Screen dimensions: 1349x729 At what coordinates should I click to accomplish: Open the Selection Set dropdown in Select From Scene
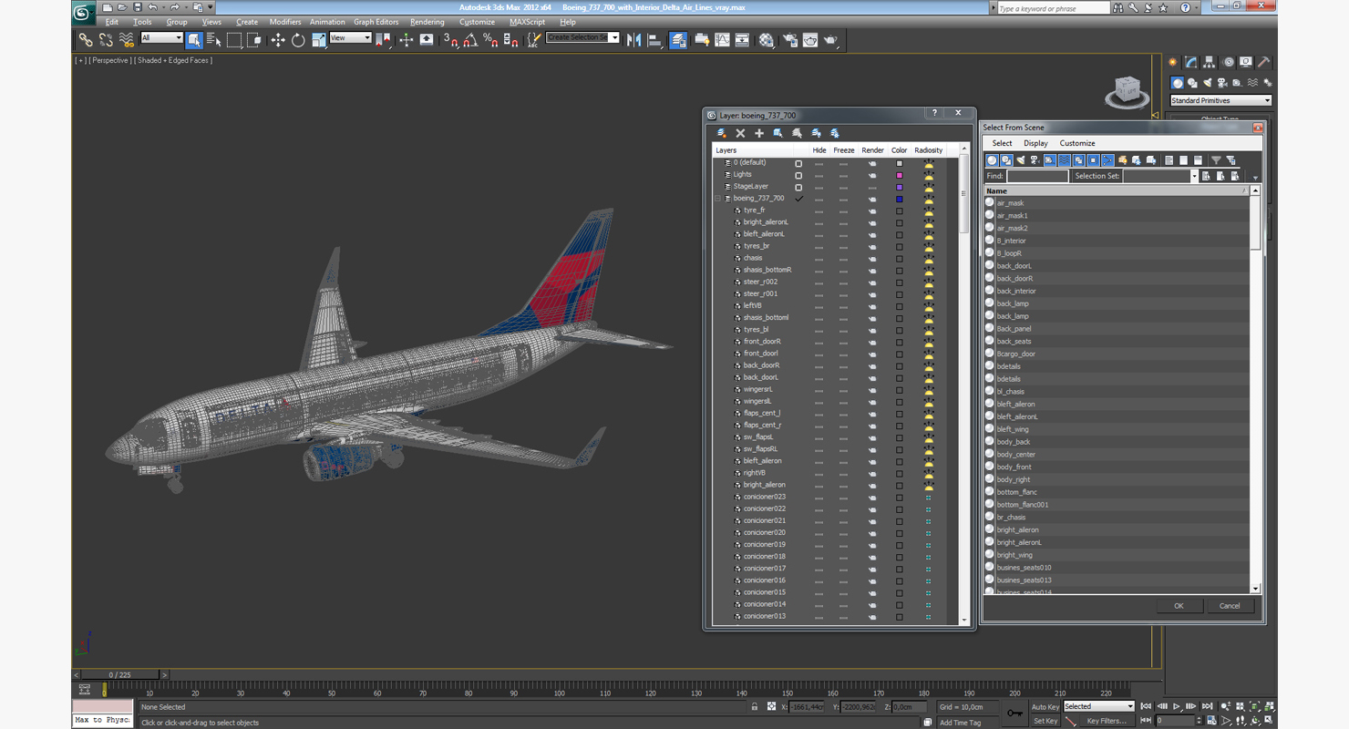(x=1194, y=176)
